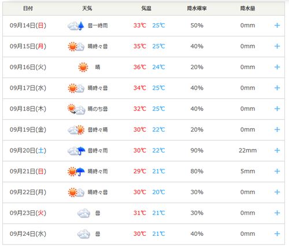Expand details for 09月14日 row
This screenshot has height=248, width=289.
click(277, 25)
